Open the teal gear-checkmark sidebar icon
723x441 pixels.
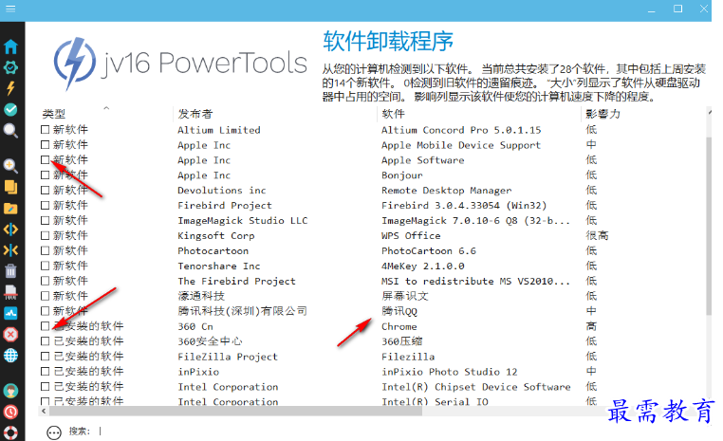[x=10, y=67]
